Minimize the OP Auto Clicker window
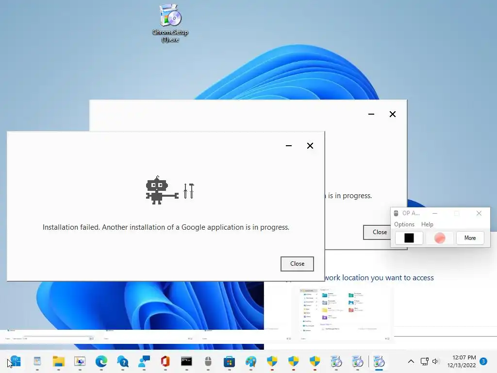Screen dimensions: 497x373 tap(435, 214)
